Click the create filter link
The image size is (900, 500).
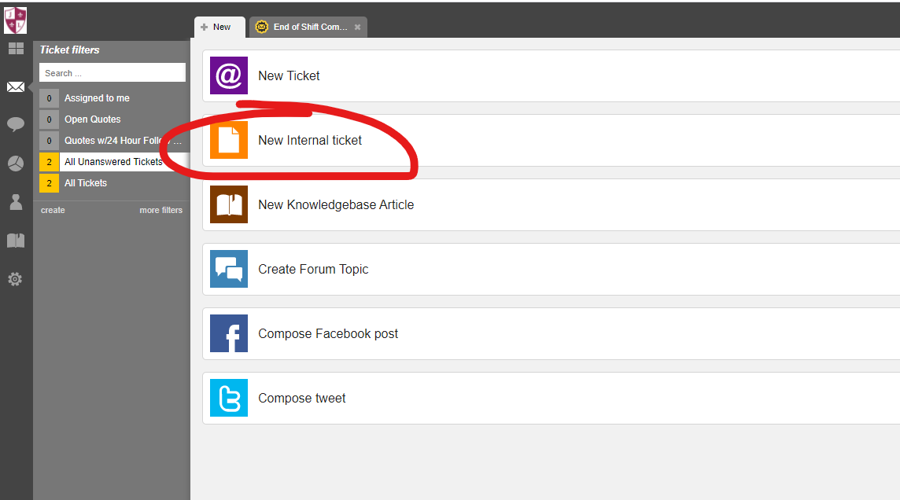point(53,210)
